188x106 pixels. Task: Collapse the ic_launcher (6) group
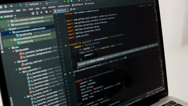pyautogui.click(x=20, y=72)
